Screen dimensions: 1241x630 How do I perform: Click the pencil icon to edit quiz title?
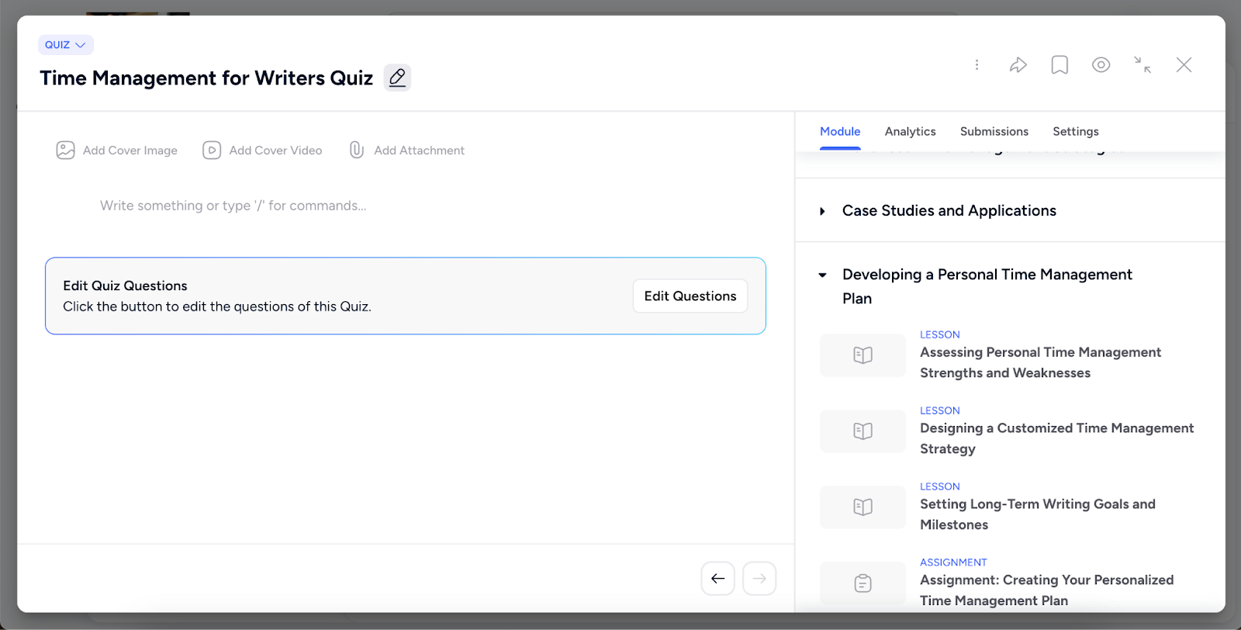click(397, 78)
